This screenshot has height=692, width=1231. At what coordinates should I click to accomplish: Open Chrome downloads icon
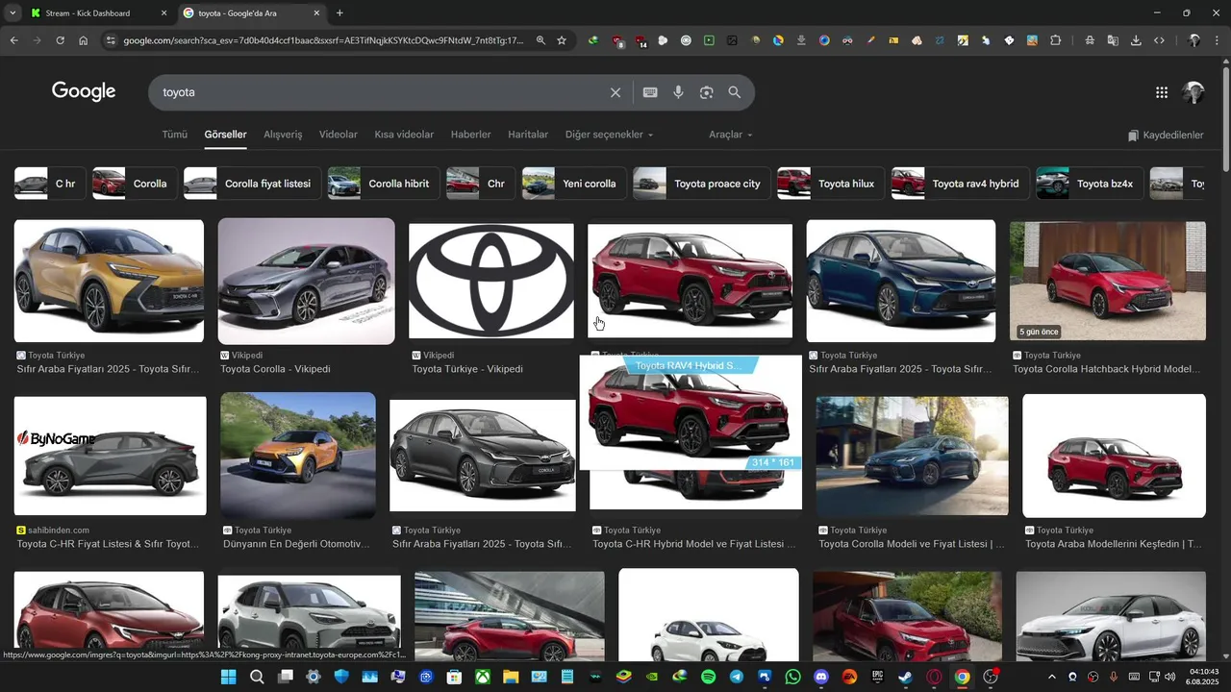point(1136,40)
